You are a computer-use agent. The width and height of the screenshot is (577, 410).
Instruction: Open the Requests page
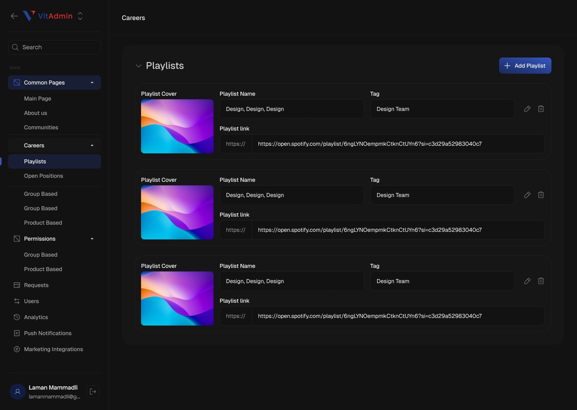pos(36,285)
